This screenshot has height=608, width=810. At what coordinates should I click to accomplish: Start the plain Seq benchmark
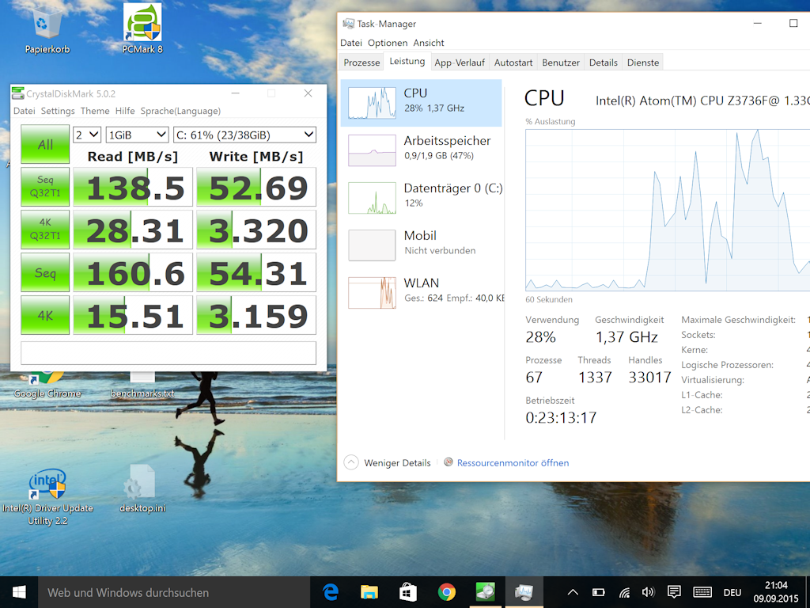45,272
